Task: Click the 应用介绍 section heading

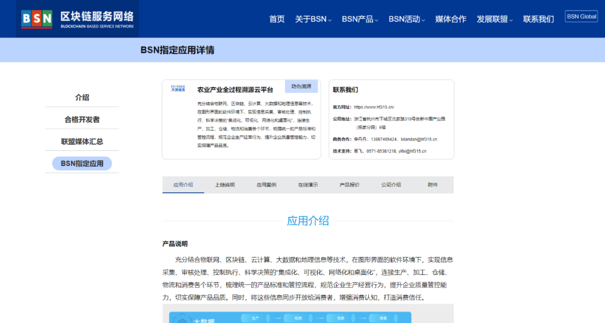Action: [x=308, y=221]
